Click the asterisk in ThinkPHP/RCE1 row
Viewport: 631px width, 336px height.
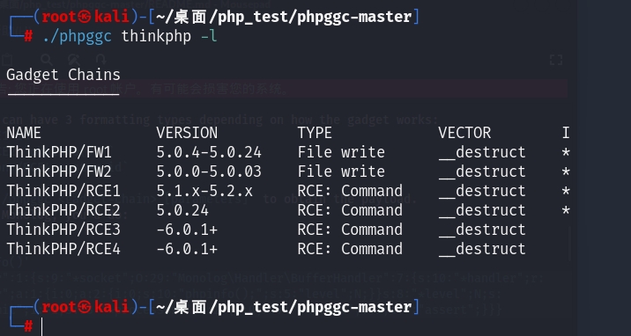566,191
